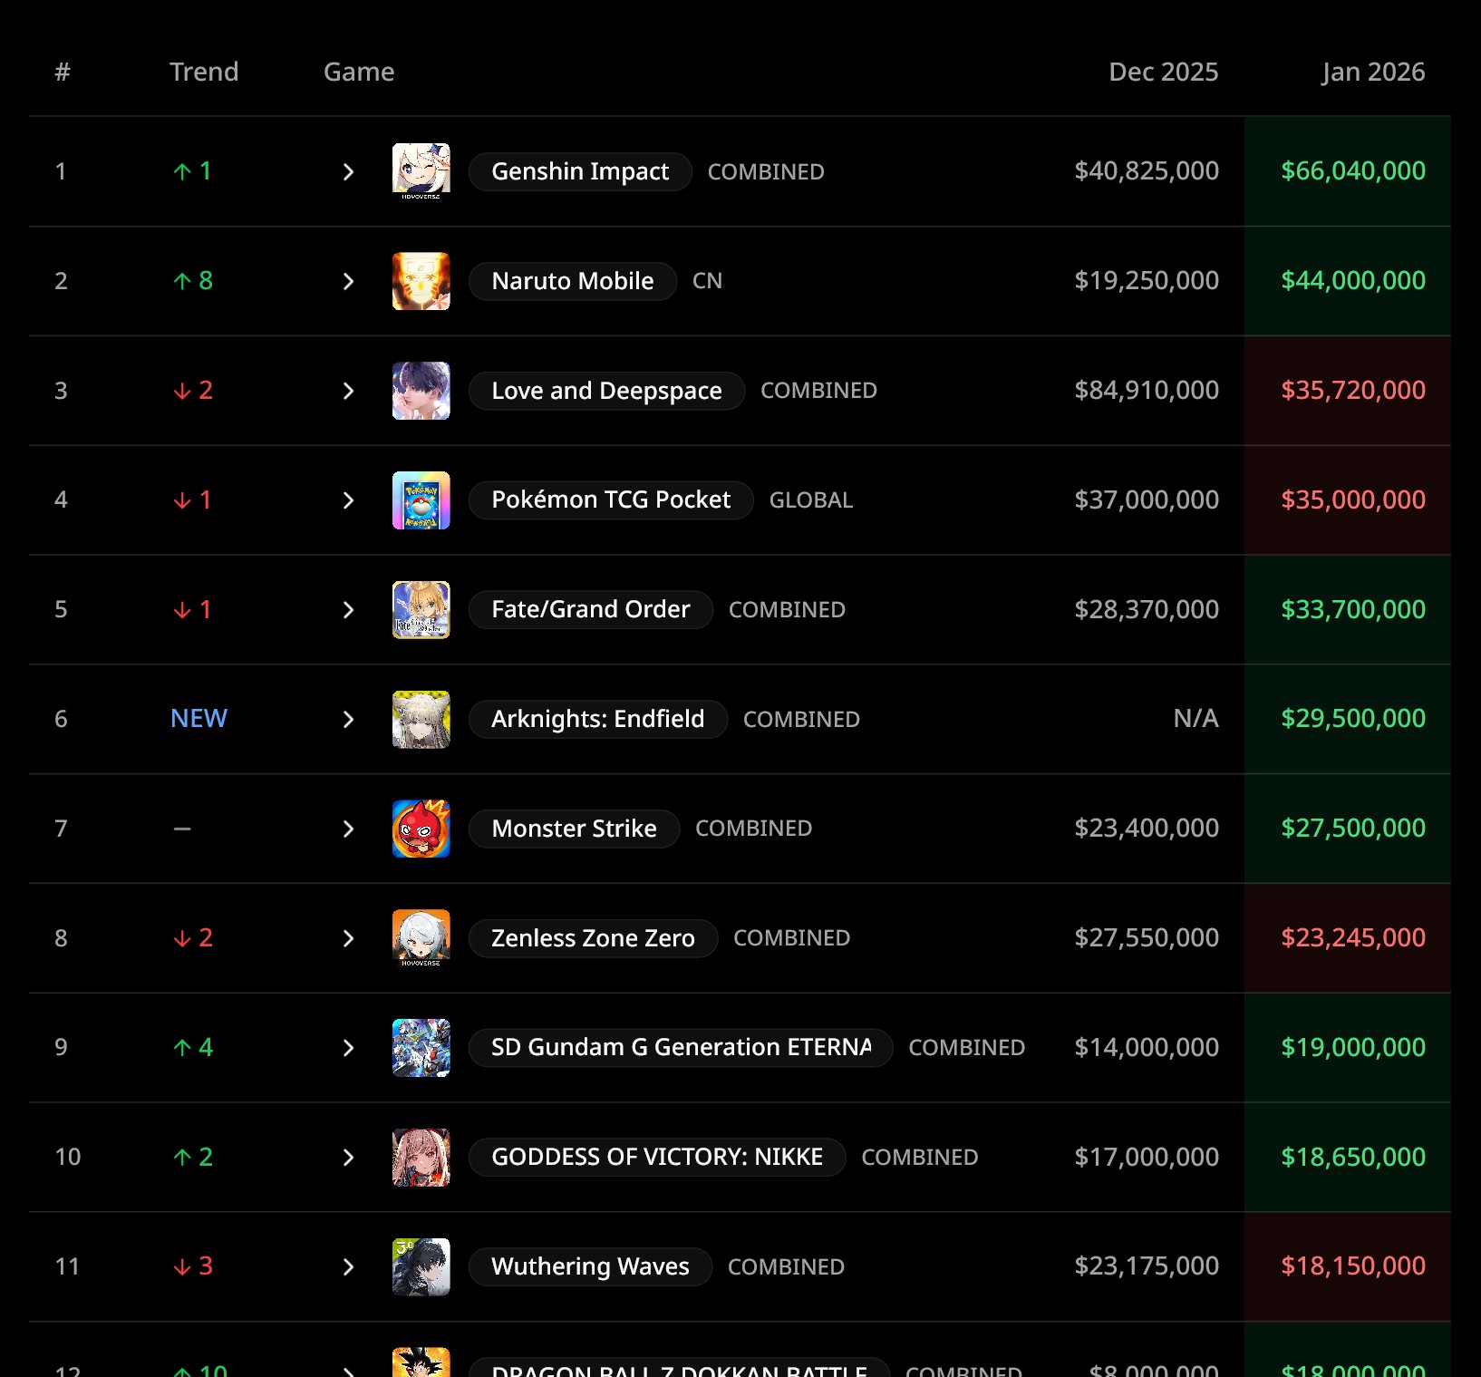Viewport: 1481px width, 1377px height.
Task: Expand the Arknights: Endfield row chevron
Action: [x=348, y=720]
